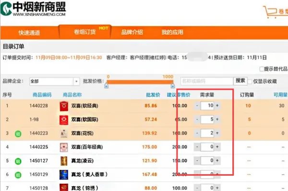Increase quantity for 双喜(软国际)

217,119
